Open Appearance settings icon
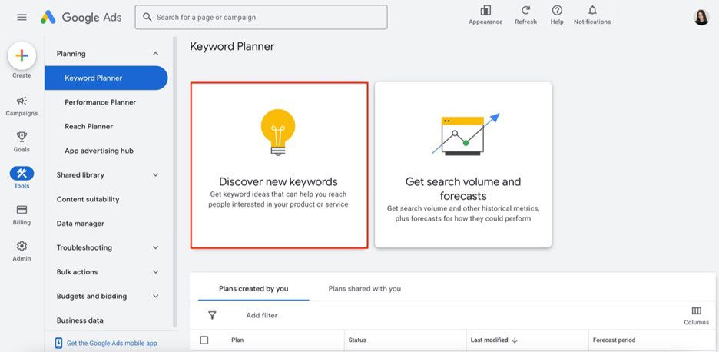This screenshot has height=352, width=719. 485,10
